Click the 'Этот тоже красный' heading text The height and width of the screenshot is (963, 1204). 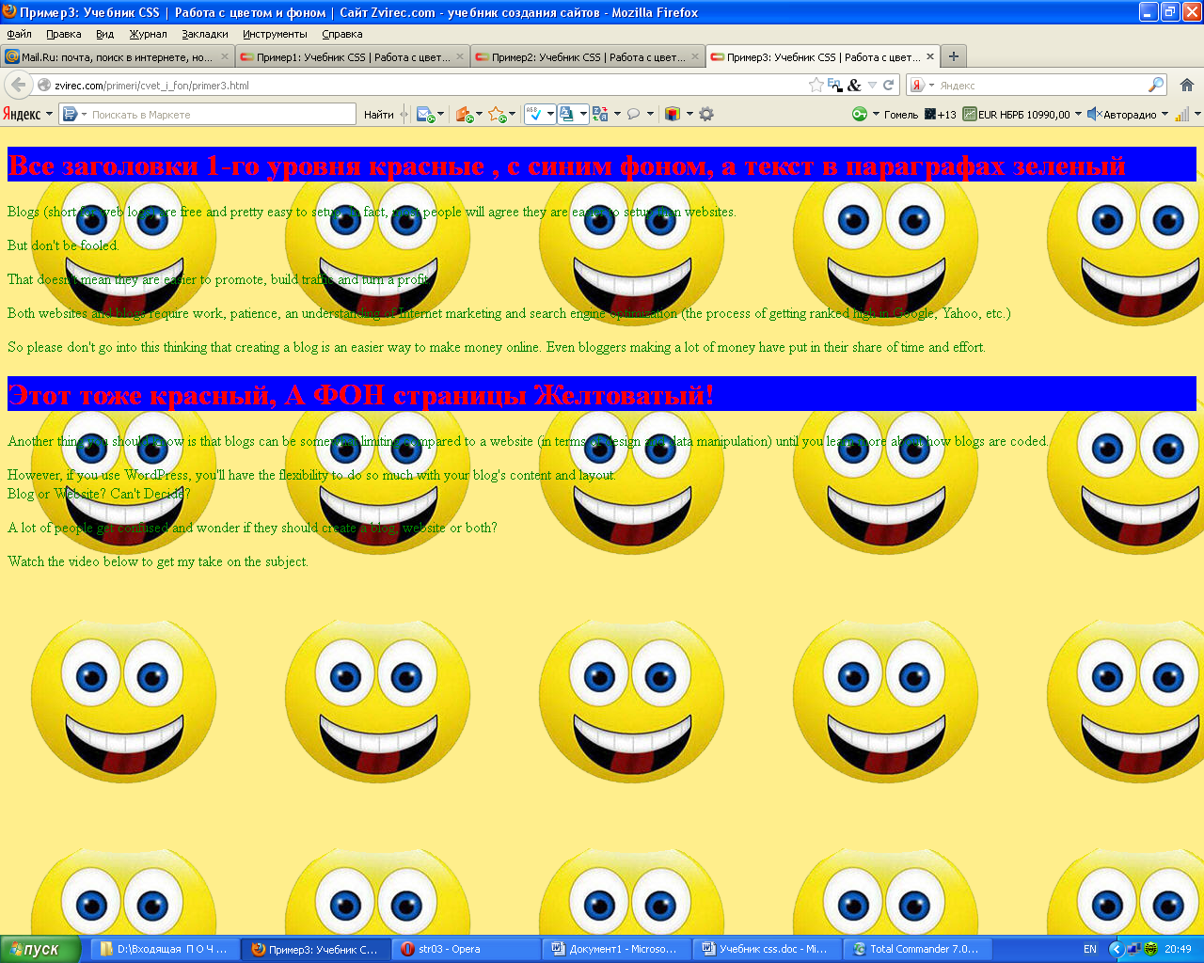point(360,395)
